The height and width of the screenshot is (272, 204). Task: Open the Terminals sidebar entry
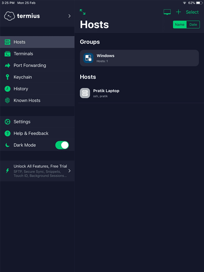(37, 54)
